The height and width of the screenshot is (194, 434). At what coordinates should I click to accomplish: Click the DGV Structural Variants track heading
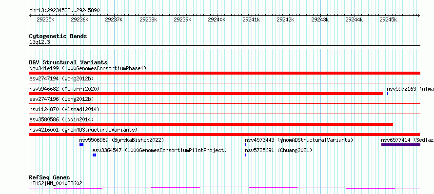pyautogui.click(x=68, y=62)
